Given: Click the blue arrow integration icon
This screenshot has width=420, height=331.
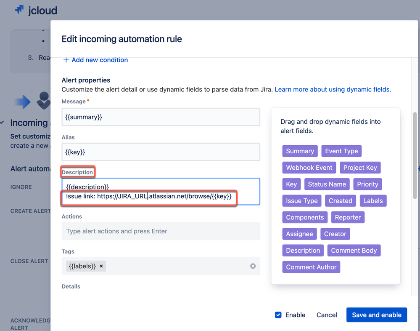Looking at the screenshot, I should click(23, 102).
